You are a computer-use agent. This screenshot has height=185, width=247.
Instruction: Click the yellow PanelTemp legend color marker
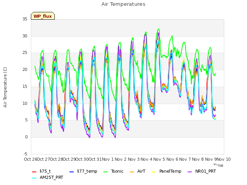coord(154,172)
